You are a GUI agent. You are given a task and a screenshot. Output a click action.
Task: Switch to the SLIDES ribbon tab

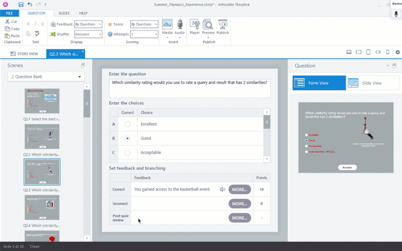click(x=64, y=13)
